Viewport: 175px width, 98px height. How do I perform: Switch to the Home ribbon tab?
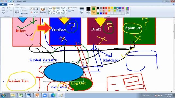(x=11, y=4)
